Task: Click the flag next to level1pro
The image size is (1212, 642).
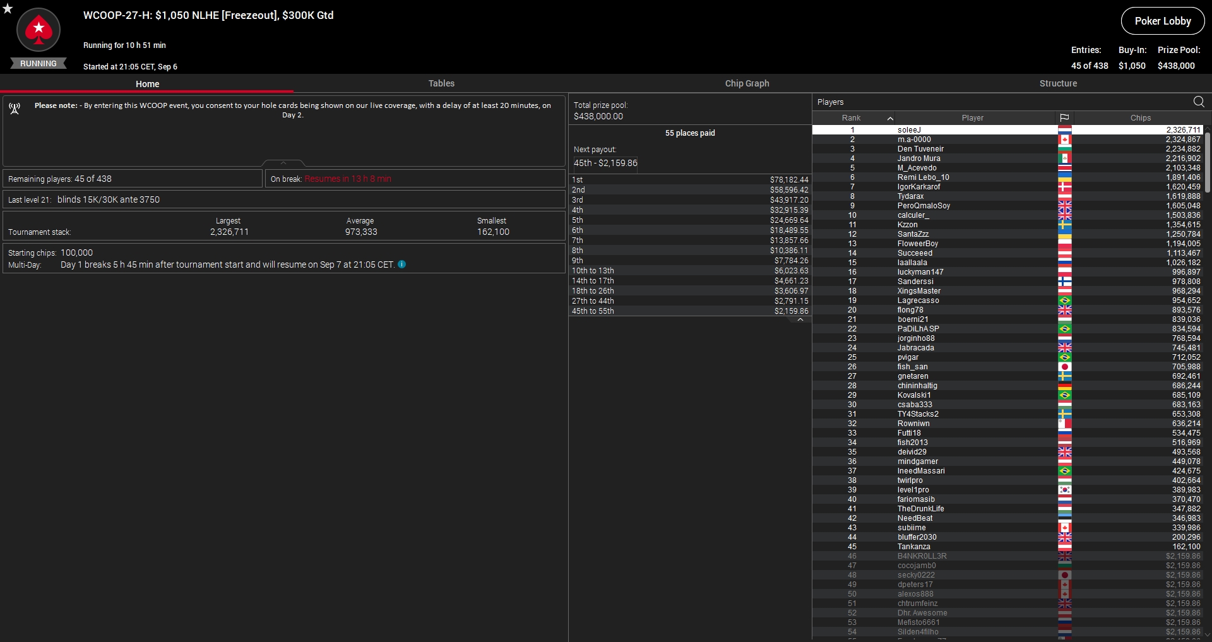Action: pos(1065,490)
